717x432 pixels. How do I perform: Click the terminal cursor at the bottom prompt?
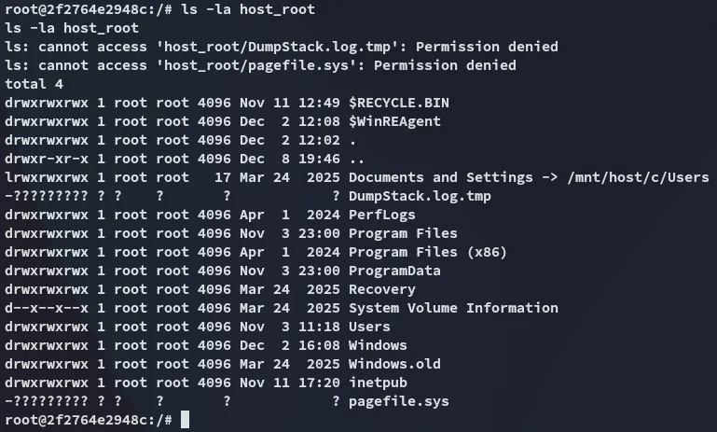click(186, 420)
